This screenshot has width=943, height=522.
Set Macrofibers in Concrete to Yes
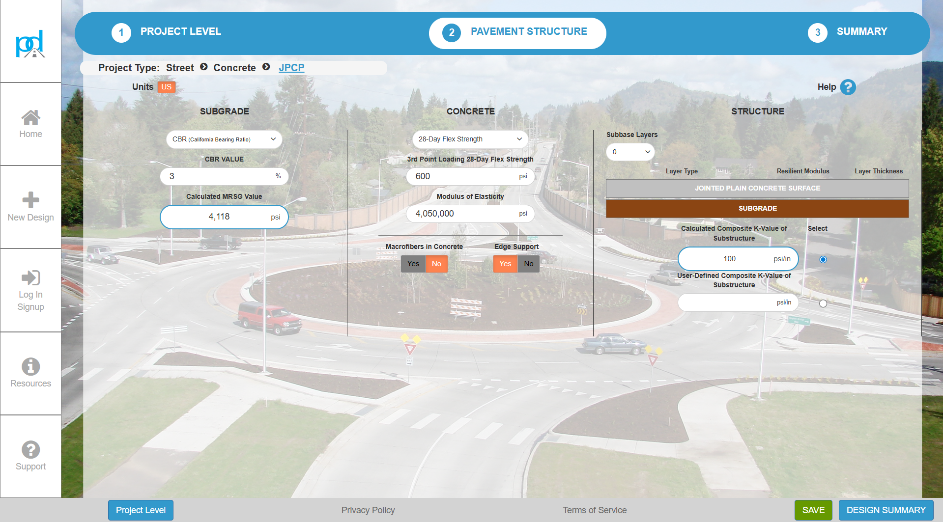click(x=413, y=264)
